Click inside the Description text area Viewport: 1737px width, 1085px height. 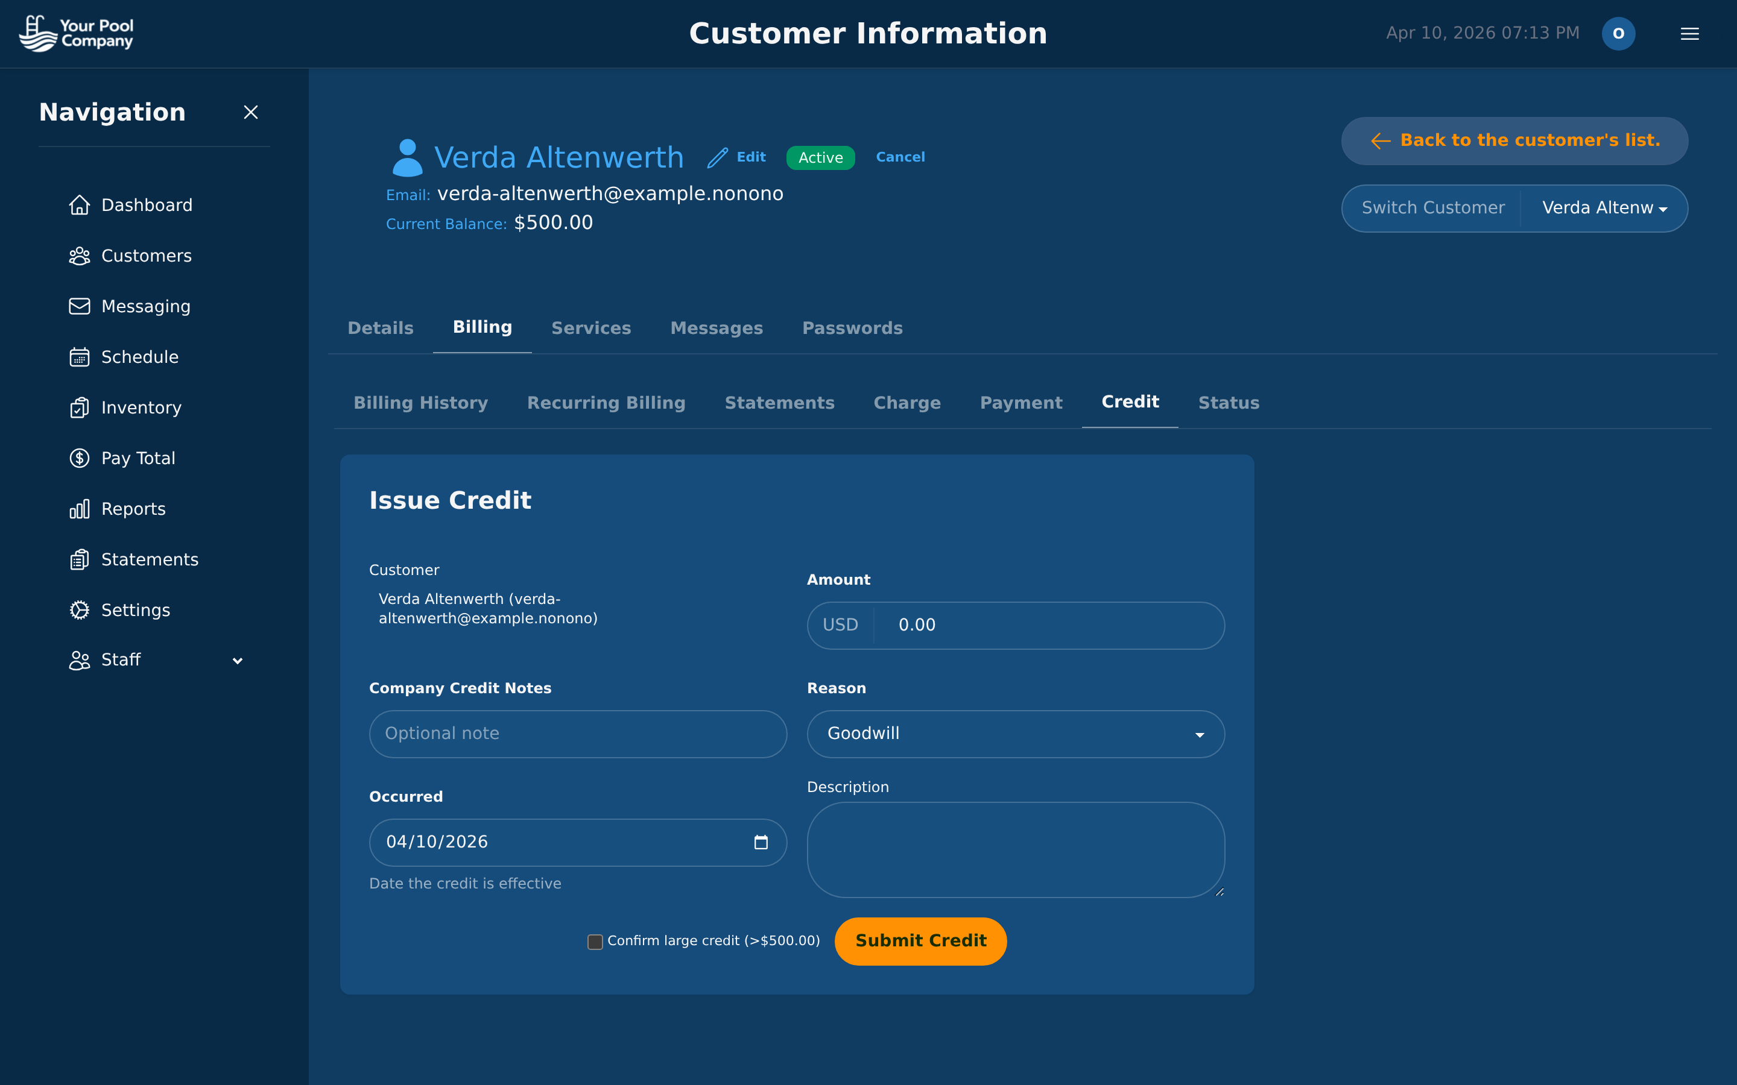click(x=1015, y=851)
